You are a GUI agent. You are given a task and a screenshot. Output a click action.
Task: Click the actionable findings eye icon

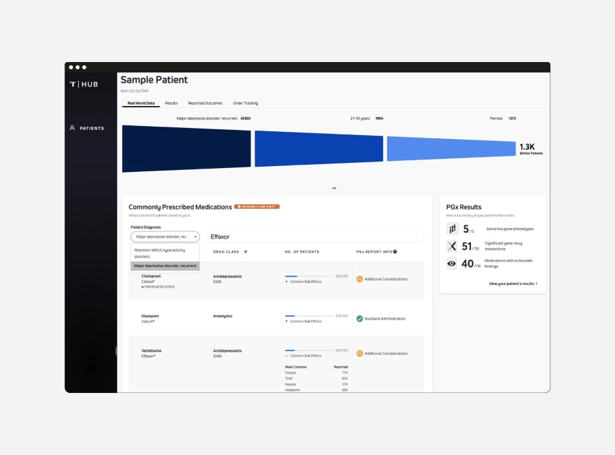[x=452, y=264]
